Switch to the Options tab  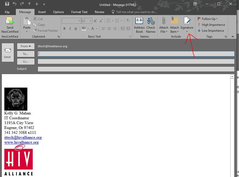tap(59, 12)
